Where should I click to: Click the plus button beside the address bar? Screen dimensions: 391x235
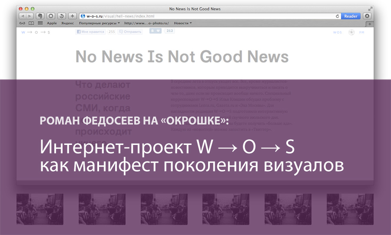click(x=72, y=16)
